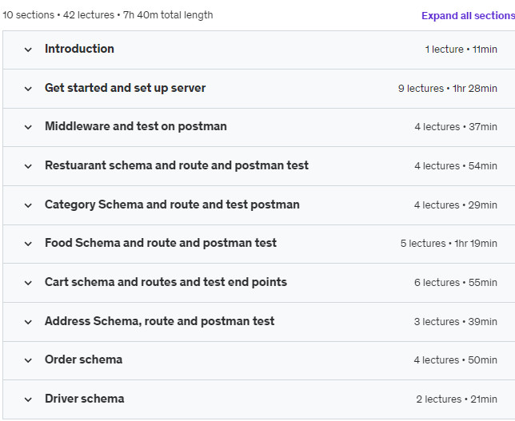The height and width of the screenshot is (421, 515).
Task: Expand Driver schema section chevron
Action: (28, 399)
